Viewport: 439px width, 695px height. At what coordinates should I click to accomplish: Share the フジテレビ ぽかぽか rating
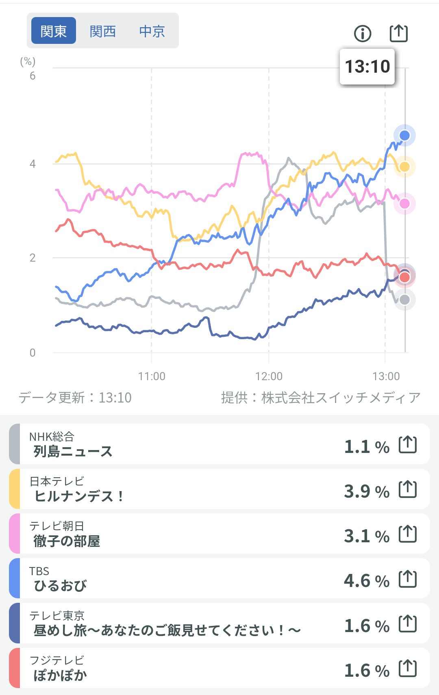point(408,669)
